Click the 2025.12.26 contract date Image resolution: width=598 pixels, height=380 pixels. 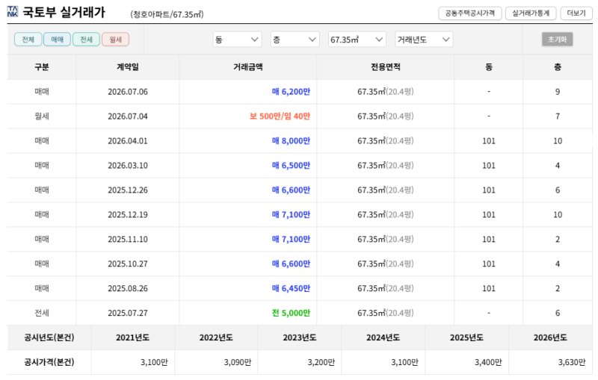pyautogui.click(x=127, y=190)
